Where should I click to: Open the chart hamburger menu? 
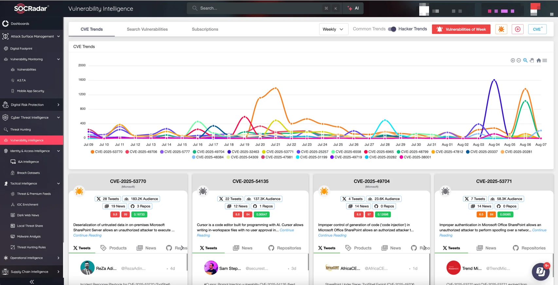pyautogui.click(x=545, y=61)
